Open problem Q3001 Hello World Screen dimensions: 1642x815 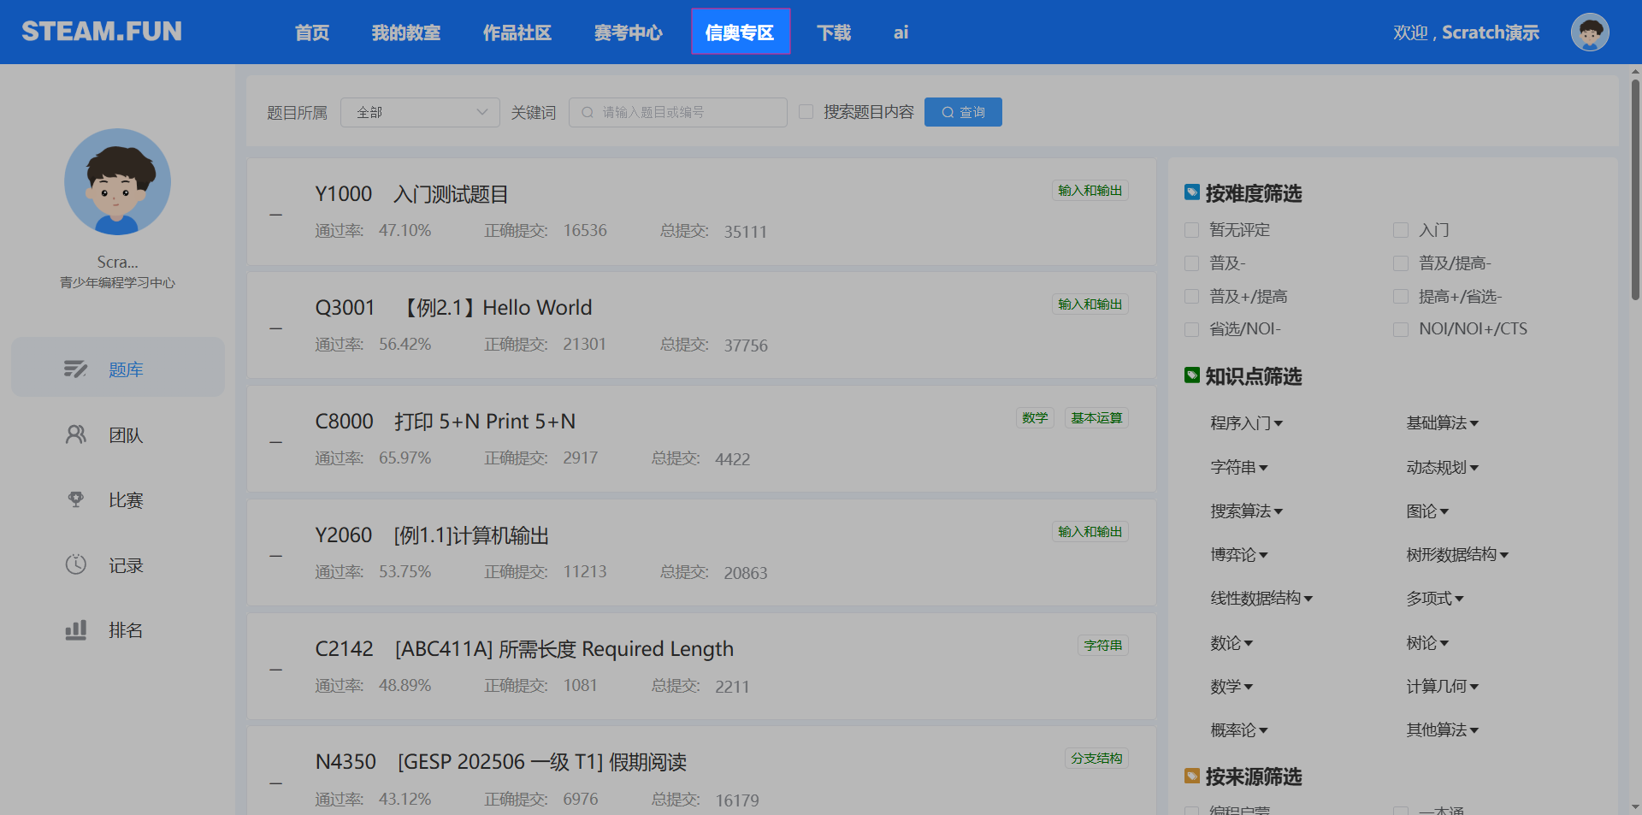(453, 308)
